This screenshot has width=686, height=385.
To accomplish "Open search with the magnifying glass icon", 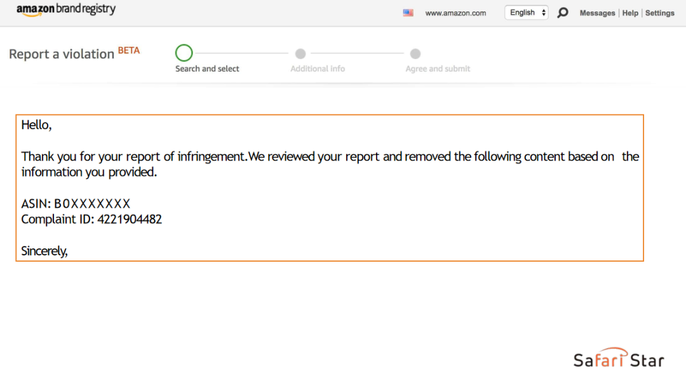I will [562, 13].
